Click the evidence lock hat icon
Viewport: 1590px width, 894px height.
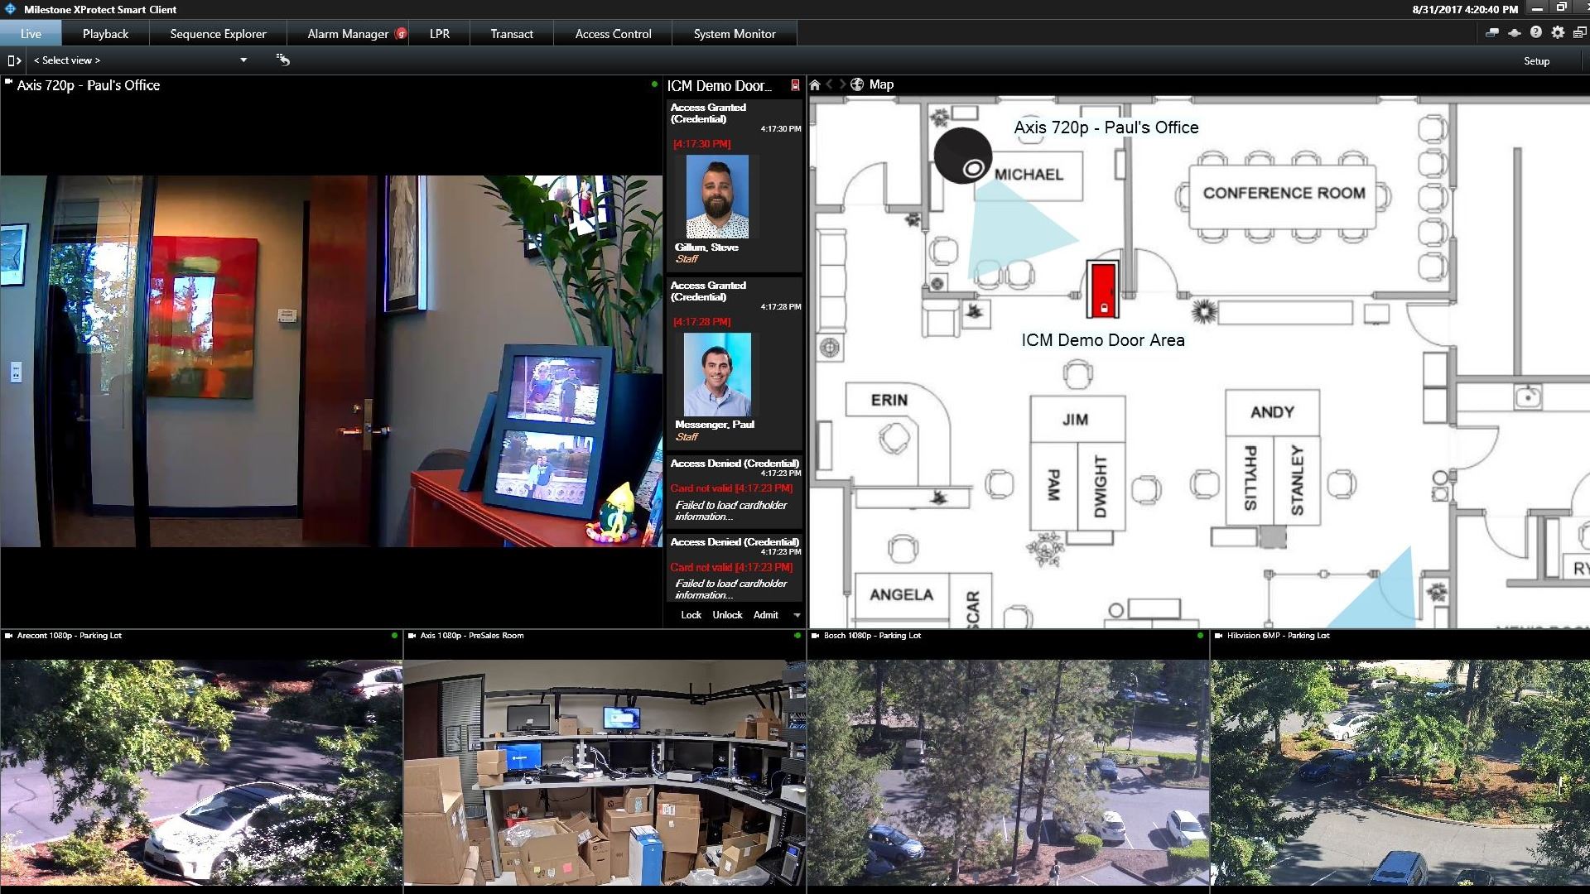[1515, 33]
